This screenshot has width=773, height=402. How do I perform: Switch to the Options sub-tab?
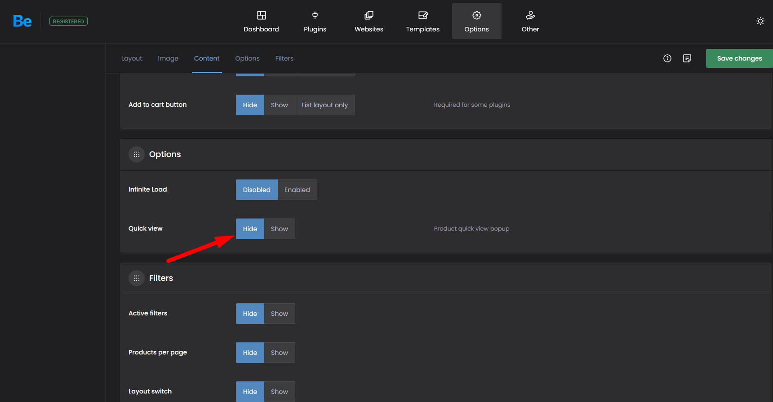coord(247,58)
